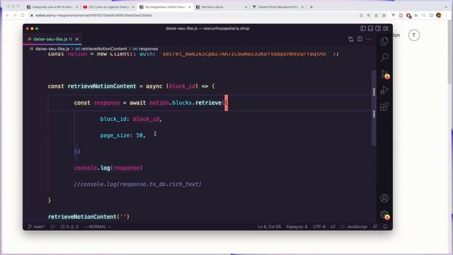The image size is (453, 255).
Task: Click the -- NORMAL -- vim mode indicator
Action: (98, 227)
